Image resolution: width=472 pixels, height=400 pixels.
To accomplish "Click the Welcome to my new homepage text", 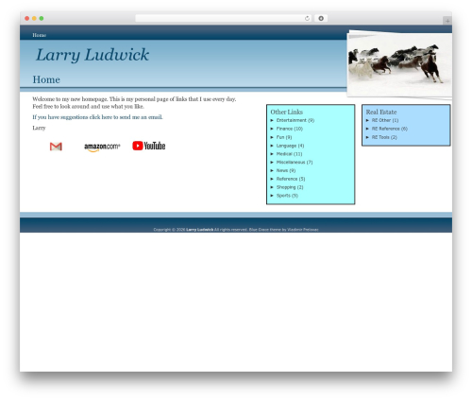I will (134, 103).
